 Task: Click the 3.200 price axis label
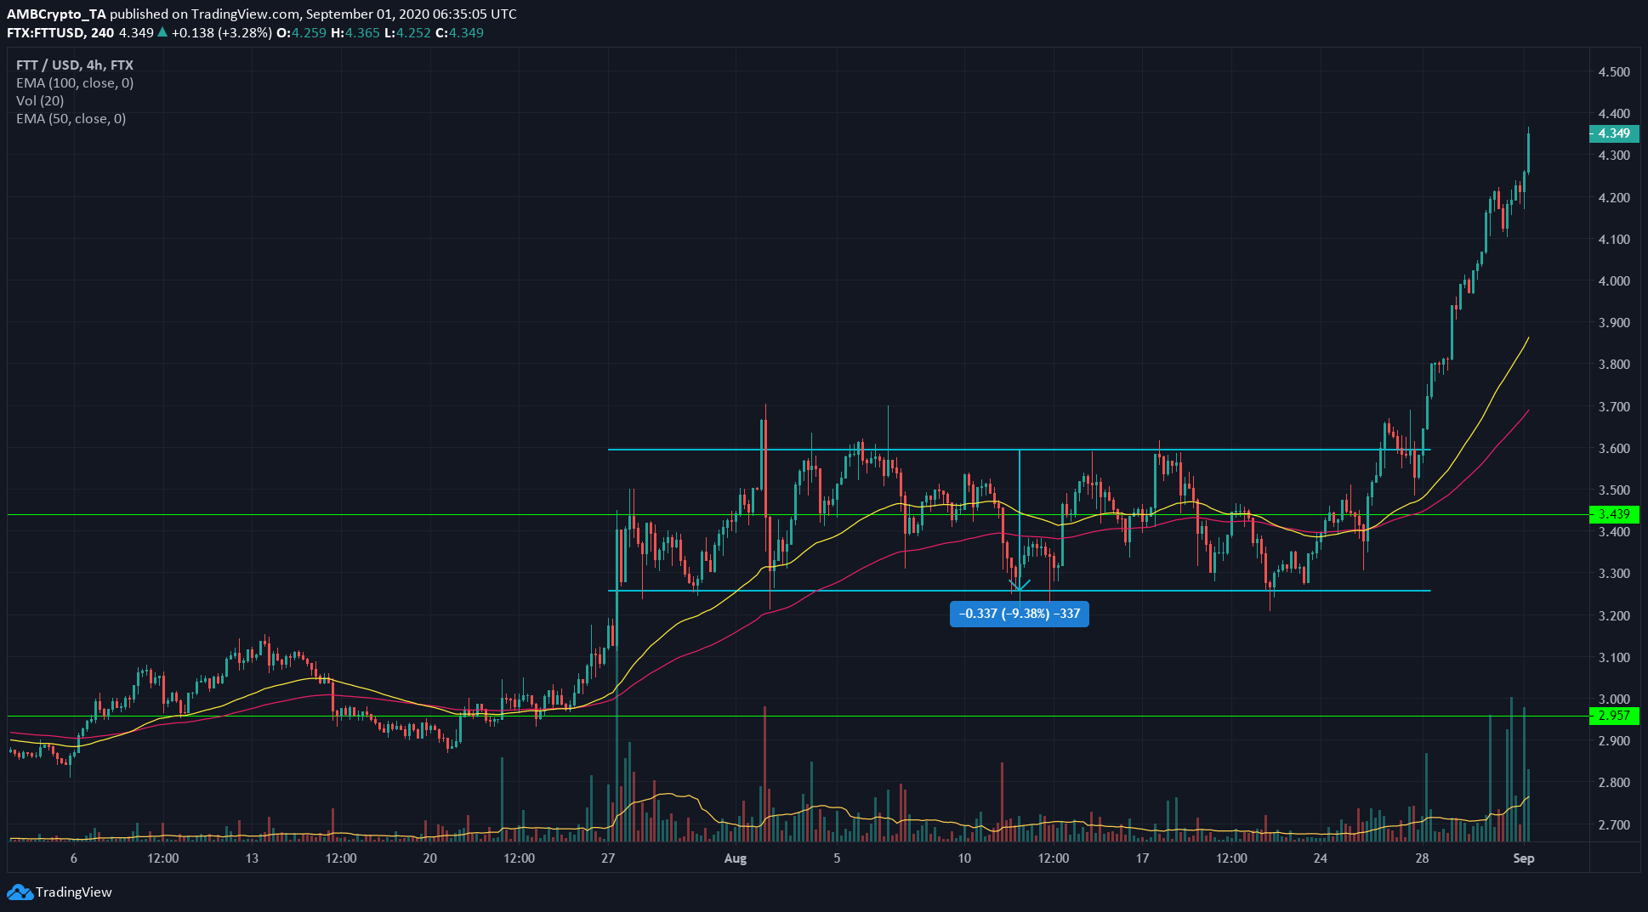click(x=1614, y=616)
